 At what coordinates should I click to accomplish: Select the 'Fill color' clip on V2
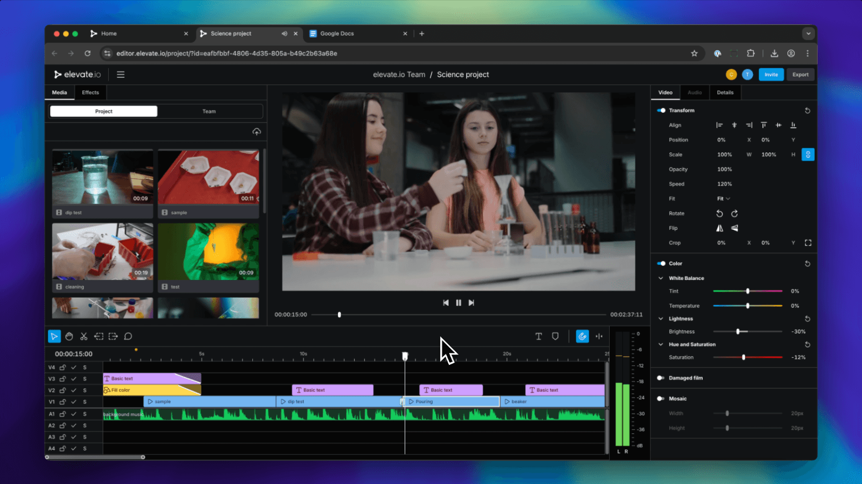pyautogui.click(x=152, y=390)
